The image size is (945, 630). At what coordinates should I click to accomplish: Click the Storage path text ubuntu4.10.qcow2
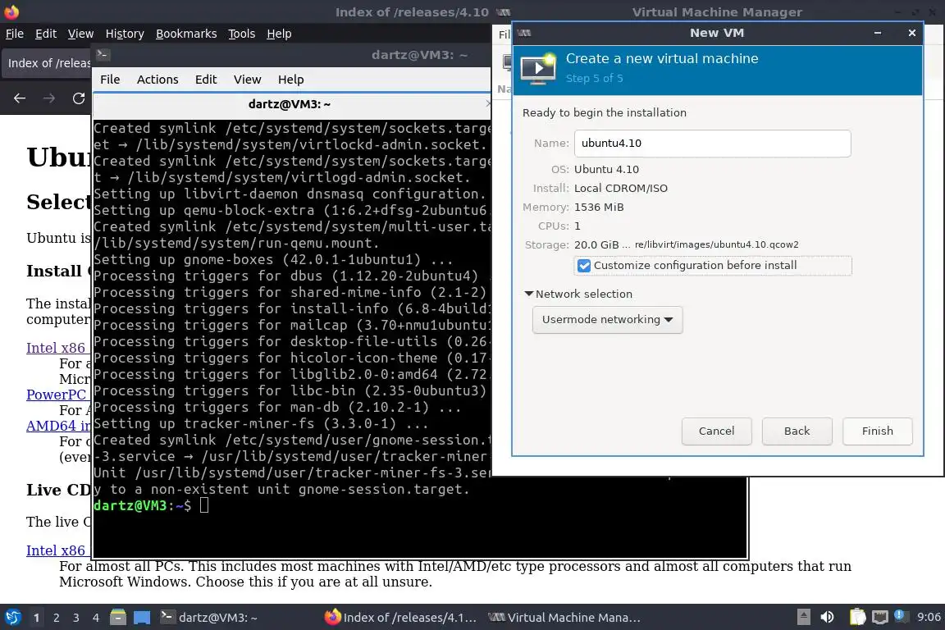[716, 244]
